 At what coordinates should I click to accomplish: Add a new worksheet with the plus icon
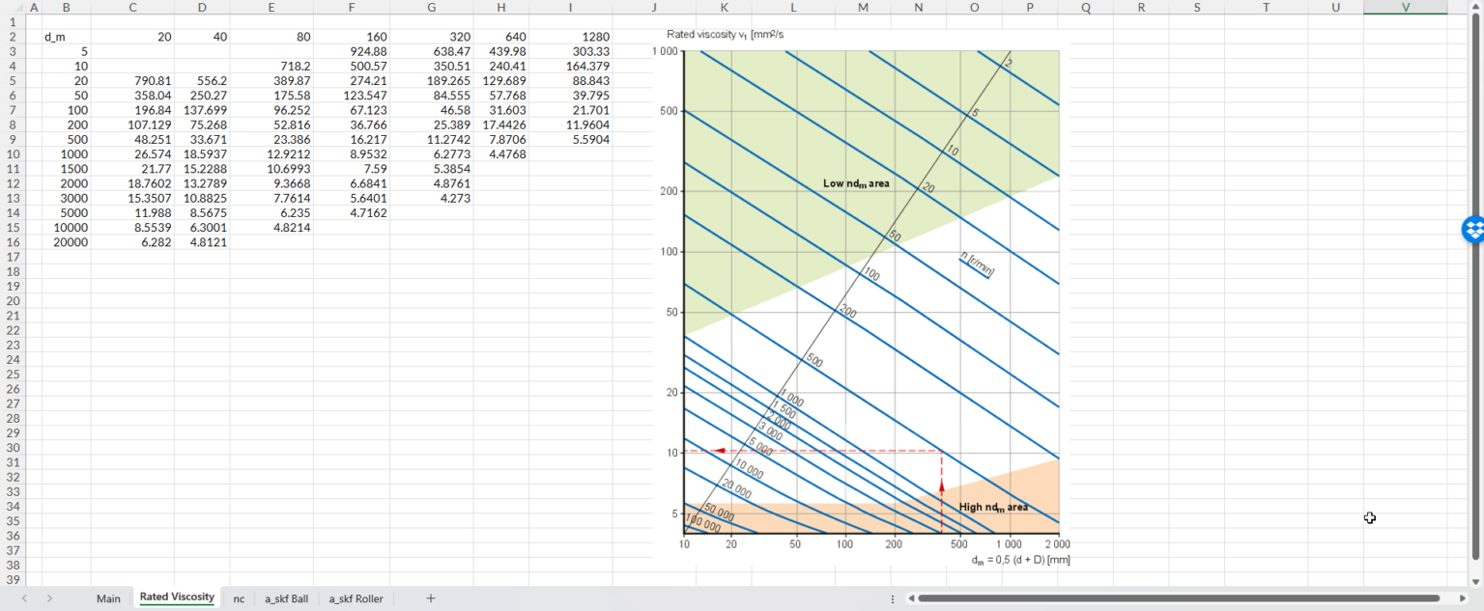(429, 598)
